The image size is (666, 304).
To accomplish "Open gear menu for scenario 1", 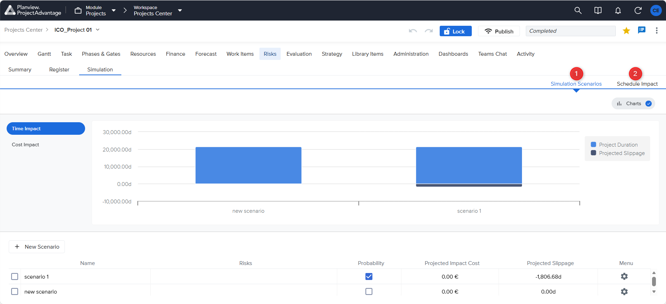I will click(x=624, y=276).
